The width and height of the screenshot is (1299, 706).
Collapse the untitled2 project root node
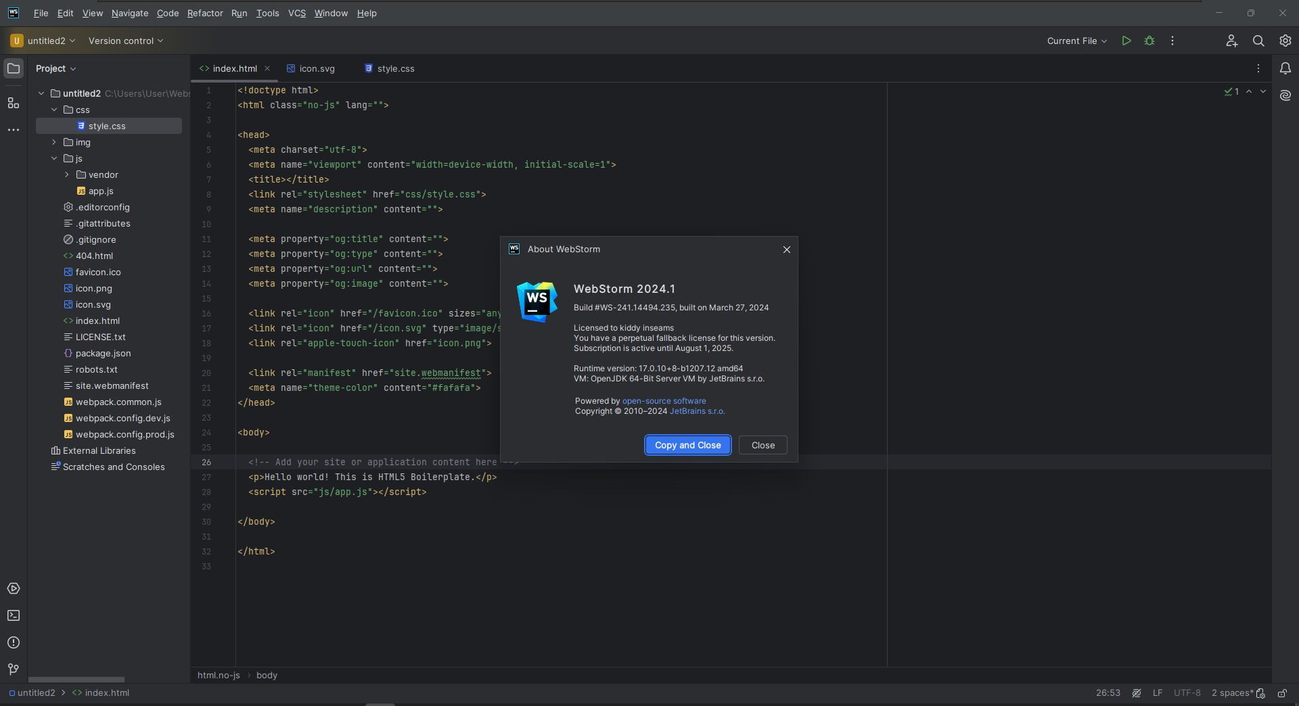(x=41, y=93)
